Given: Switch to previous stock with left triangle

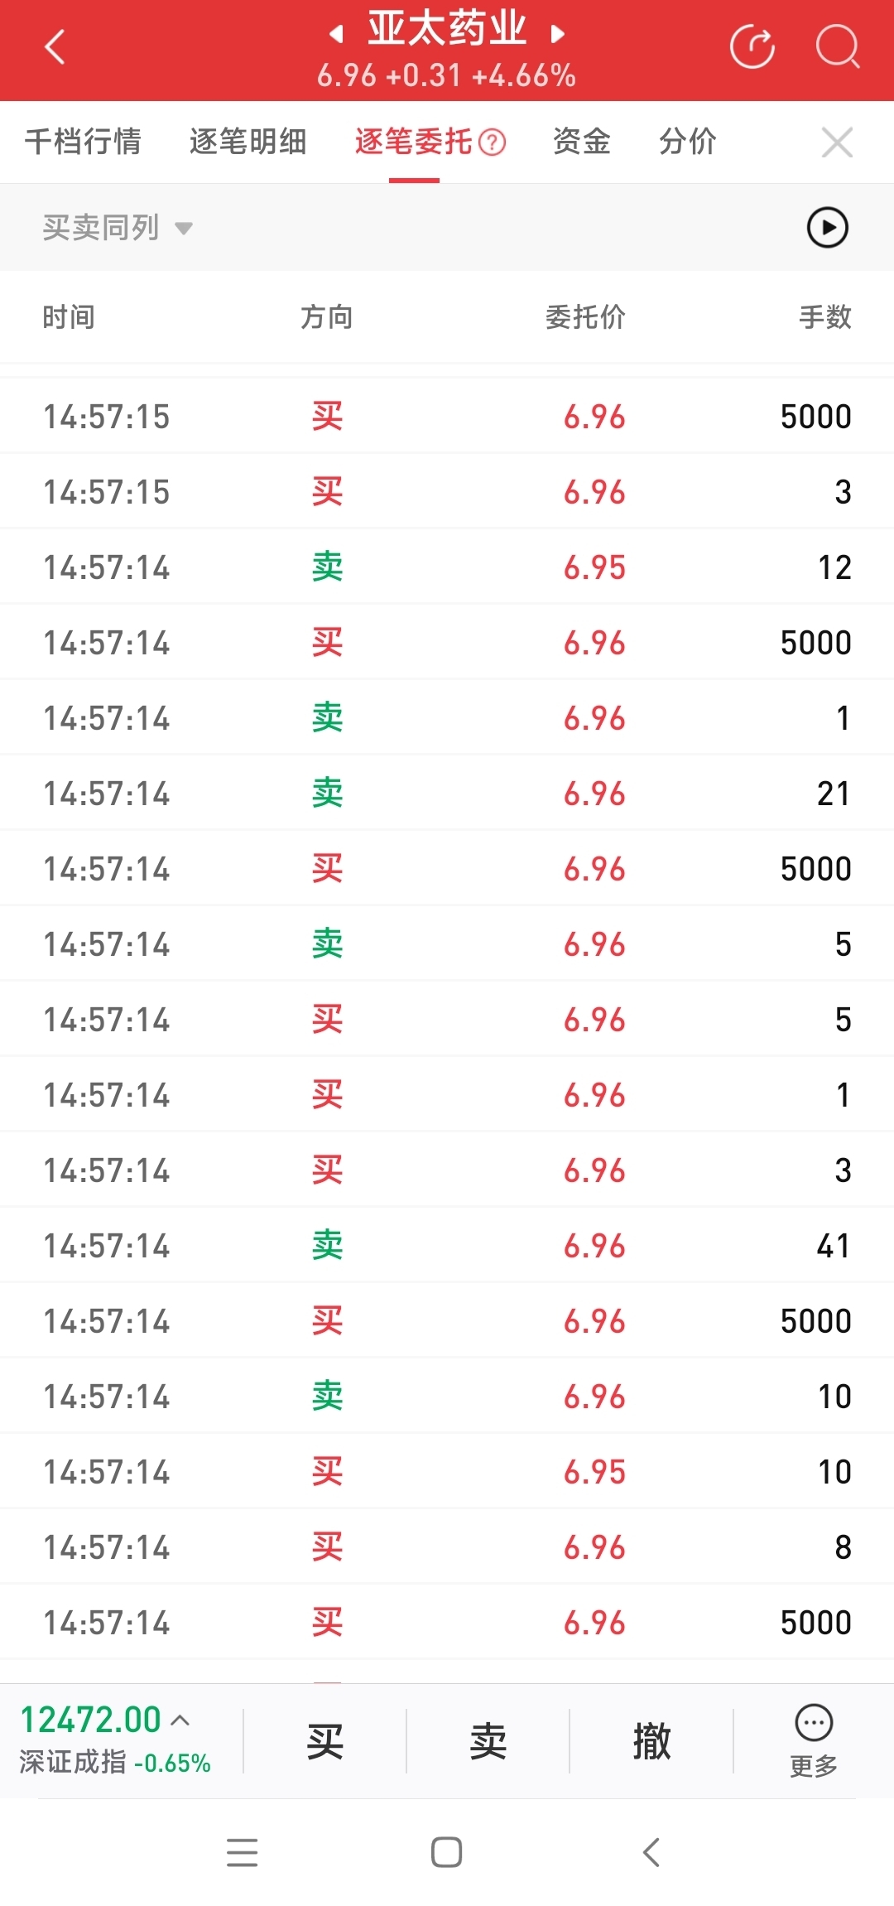Looking at the screenshot, I should coord(335,34).
